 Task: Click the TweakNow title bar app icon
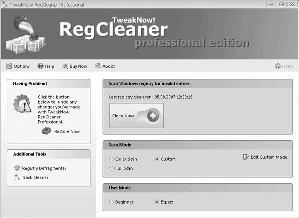click(5, 4)
